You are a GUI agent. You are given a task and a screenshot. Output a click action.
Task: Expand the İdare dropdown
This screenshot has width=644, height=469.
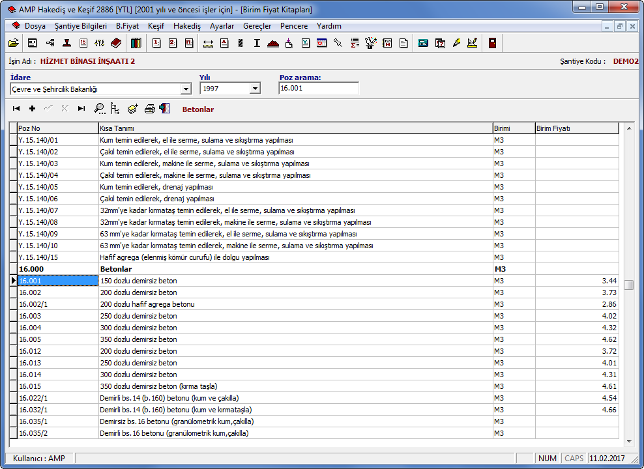pyautogui.click(x=186, y=89)
